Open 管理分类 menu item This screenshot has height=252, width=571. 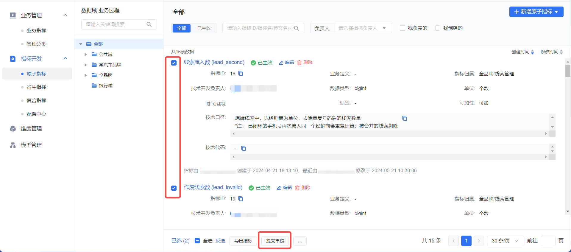click(x=36, y=44)
